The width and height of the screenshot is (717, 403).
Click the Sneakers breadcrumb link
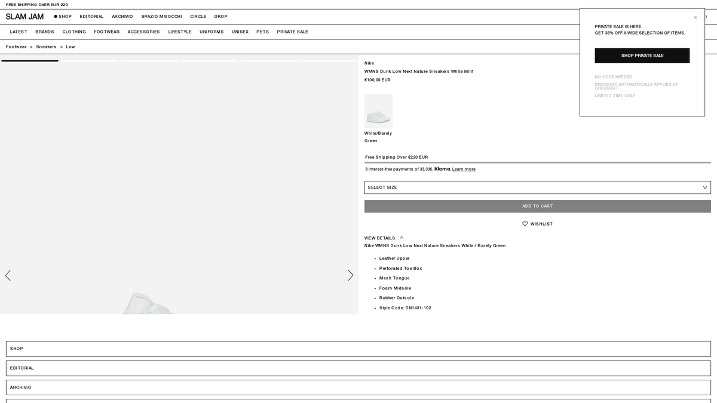(46, 47)
